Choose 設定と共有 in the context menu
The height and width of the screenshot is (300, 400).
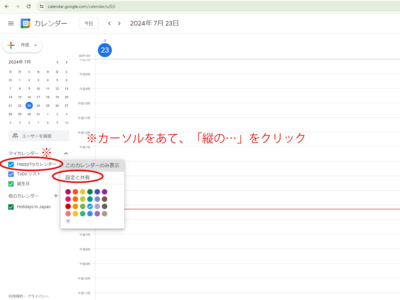pyautogui.click(x=78, y=178)
